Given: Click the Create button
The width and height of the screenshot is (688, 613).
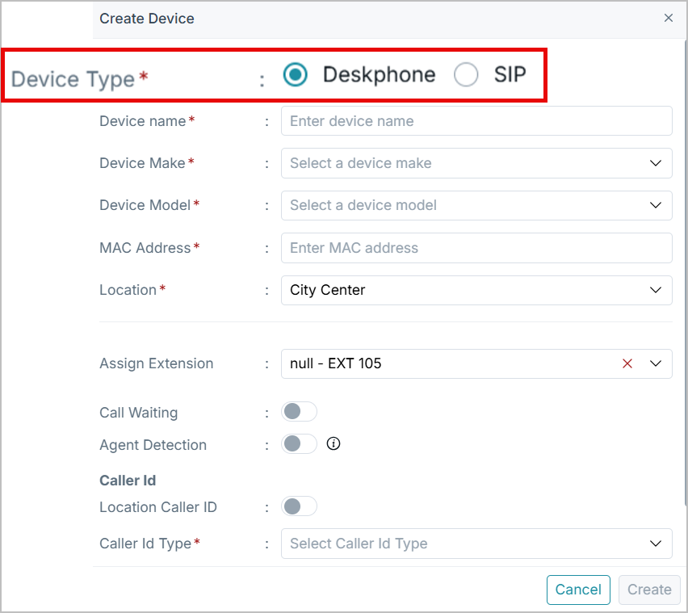Looking at the screenshot, I should [x=649, y=590].
